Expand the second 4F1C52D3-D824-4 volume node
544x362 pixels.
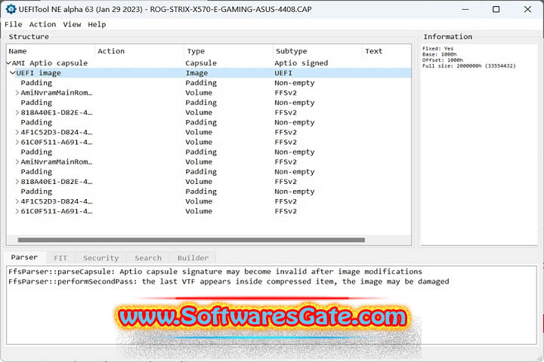point(17,201)
